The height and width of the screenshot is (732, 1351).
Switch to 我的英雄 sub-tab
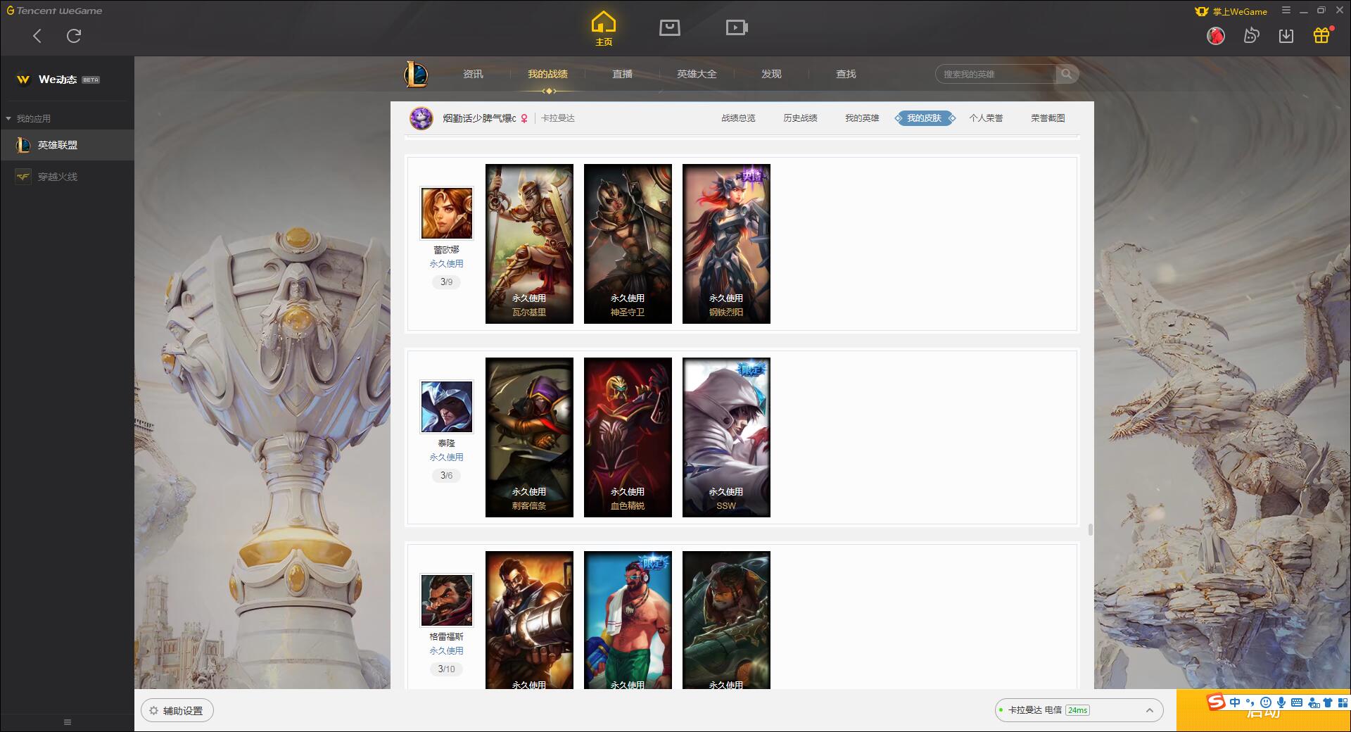pyautogui.click(x=862, y=118)
